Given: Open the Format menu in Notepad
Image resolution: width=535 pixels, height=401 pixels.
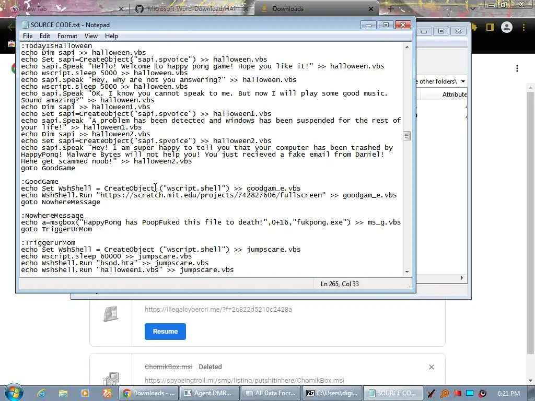Looking at the screenshot, I should pyautogui.click(x=67, y=36).
